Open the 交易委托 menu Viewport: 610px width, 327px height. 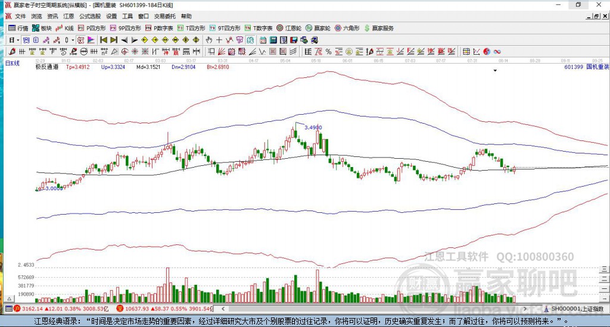(165, 16)
